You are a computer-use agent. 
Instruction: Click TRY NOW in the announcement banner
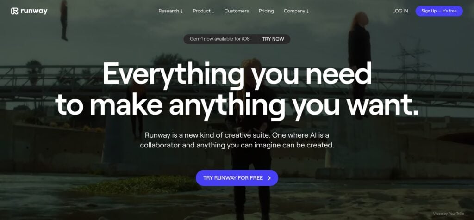tap(273, 39)
